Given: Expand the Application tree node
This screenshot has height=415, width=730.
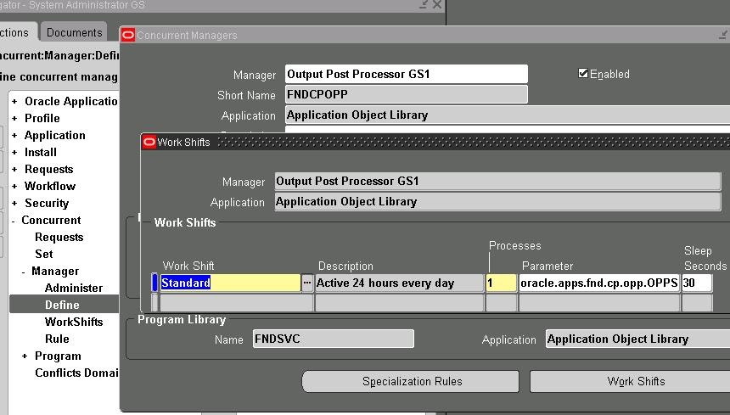Looking at the screenshot, I should 14,136.
